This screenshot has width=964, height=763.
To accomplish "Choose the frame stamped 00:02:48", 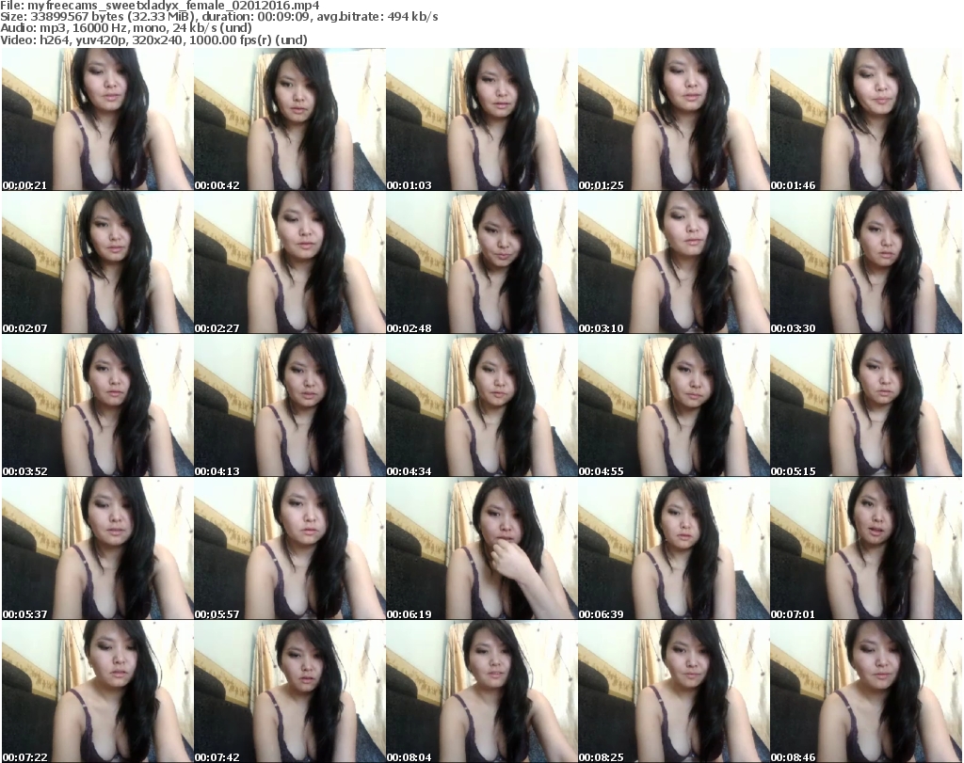I will (x=481, y=262).
